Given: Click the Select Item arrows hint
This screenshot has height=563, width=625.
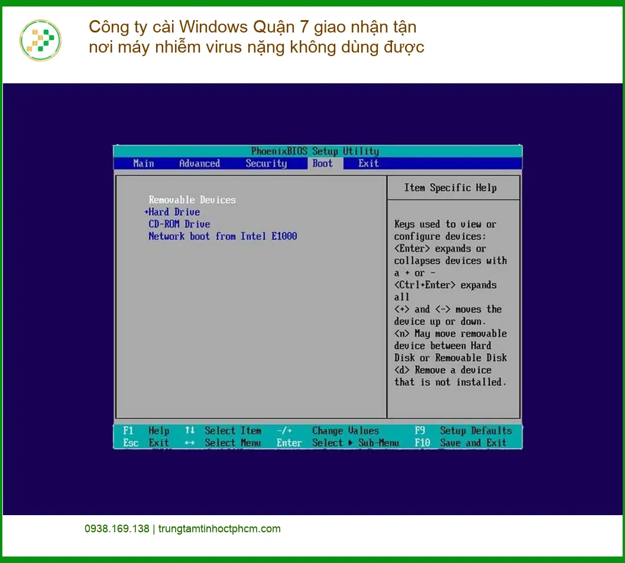Looking at the screenshot, I should (x=223, y=431).
